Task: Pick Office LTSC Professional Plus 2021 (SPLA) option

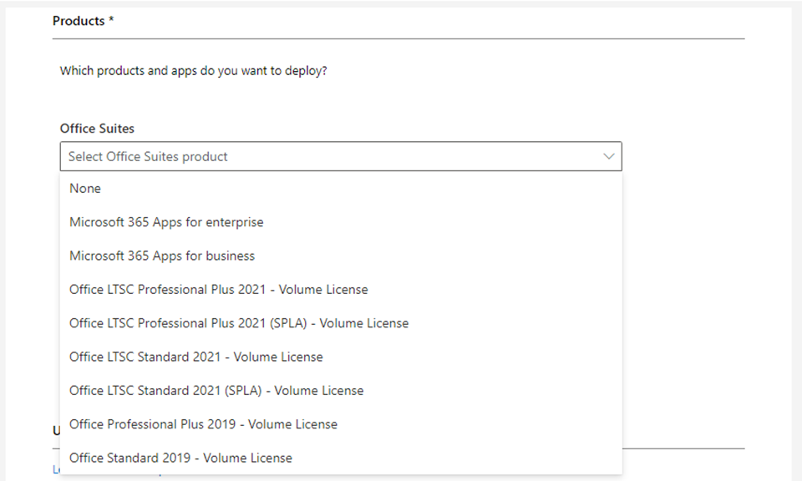Action: click(341, 323)
